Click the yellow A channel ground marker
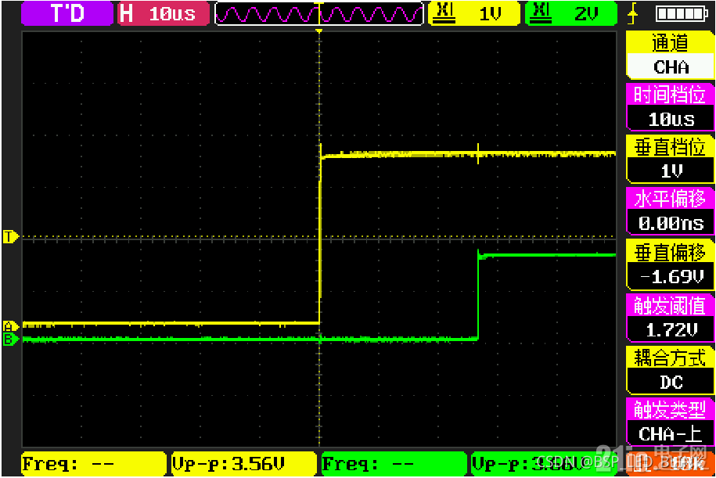 (10, 326)
